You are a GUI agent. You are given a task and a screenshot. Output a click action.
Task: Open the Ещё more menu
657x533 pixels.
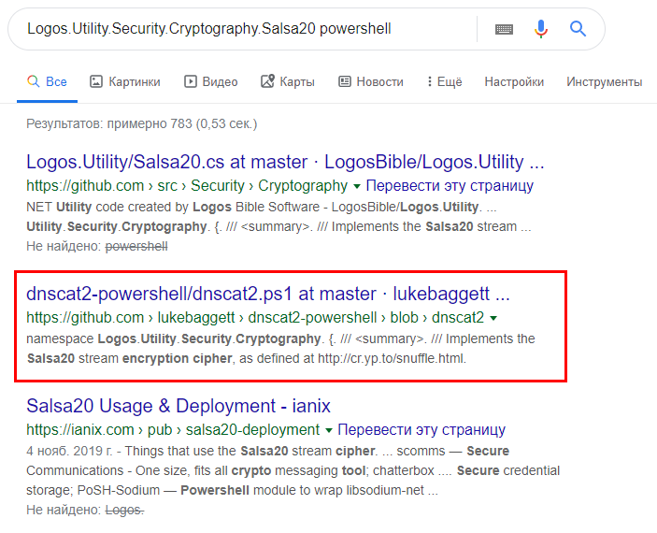tap(445, 81)
